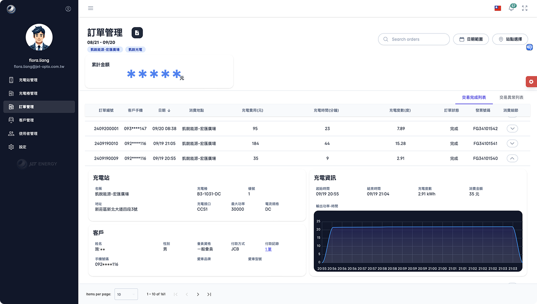
Task: Click the address 新莊區新北大道四段3號
Action: pos(116,209)
